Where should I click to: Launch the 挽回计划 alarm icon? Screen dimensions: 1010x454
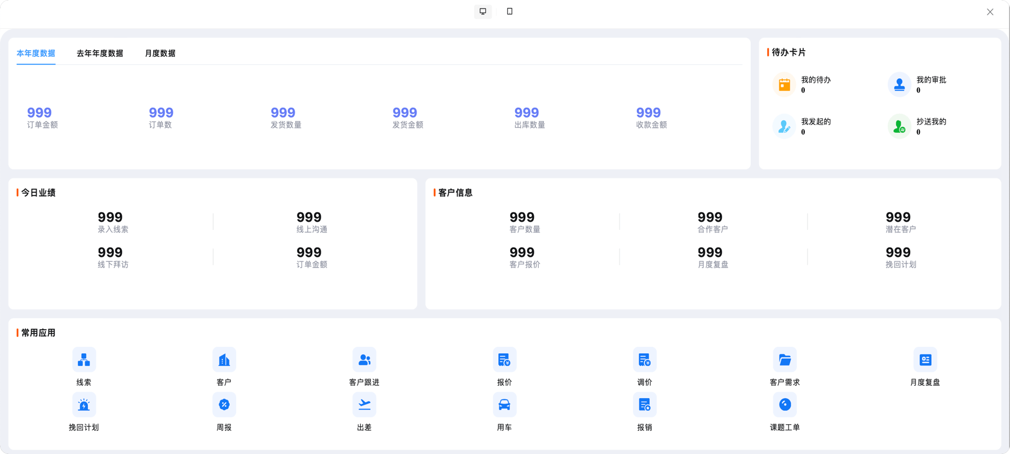click(x=84, y=405)
